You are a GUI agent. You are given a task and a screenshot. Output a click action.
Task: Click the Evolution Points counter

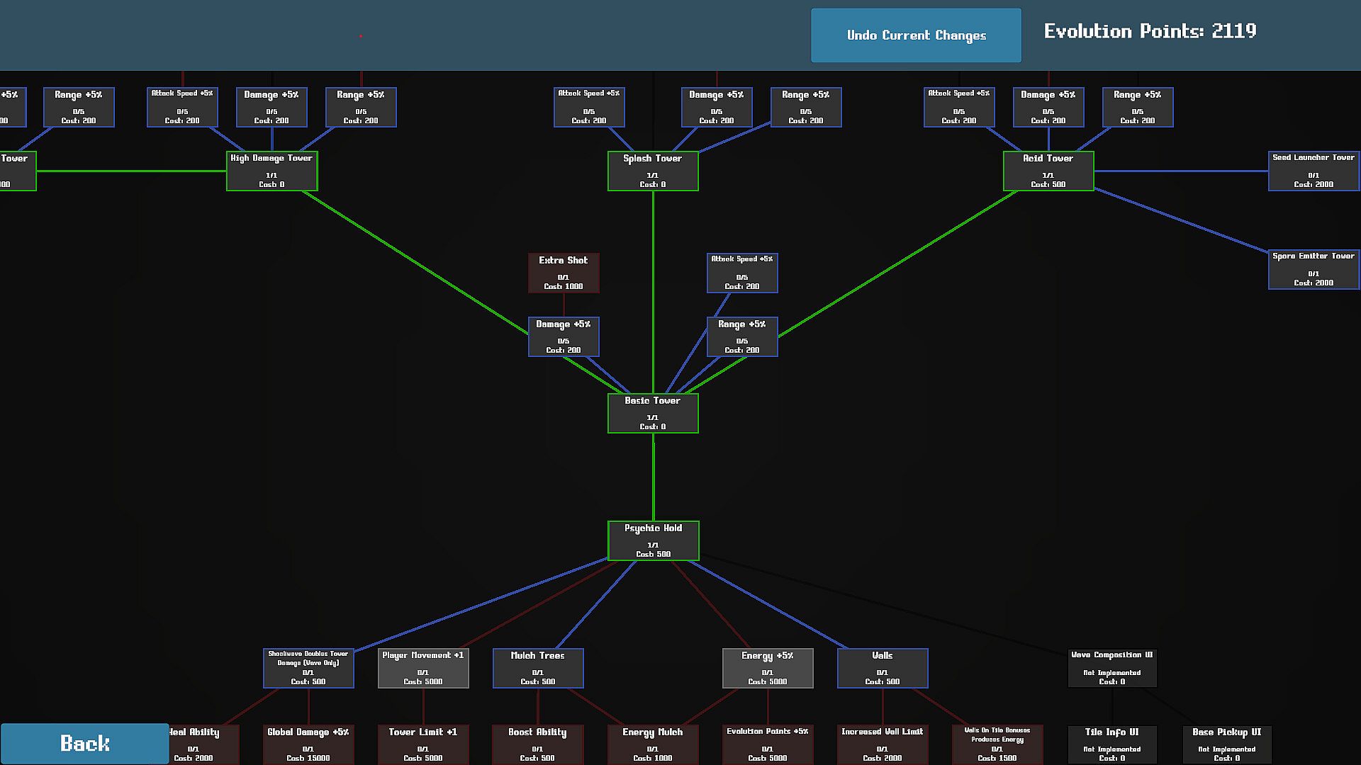pos(1150,31)
